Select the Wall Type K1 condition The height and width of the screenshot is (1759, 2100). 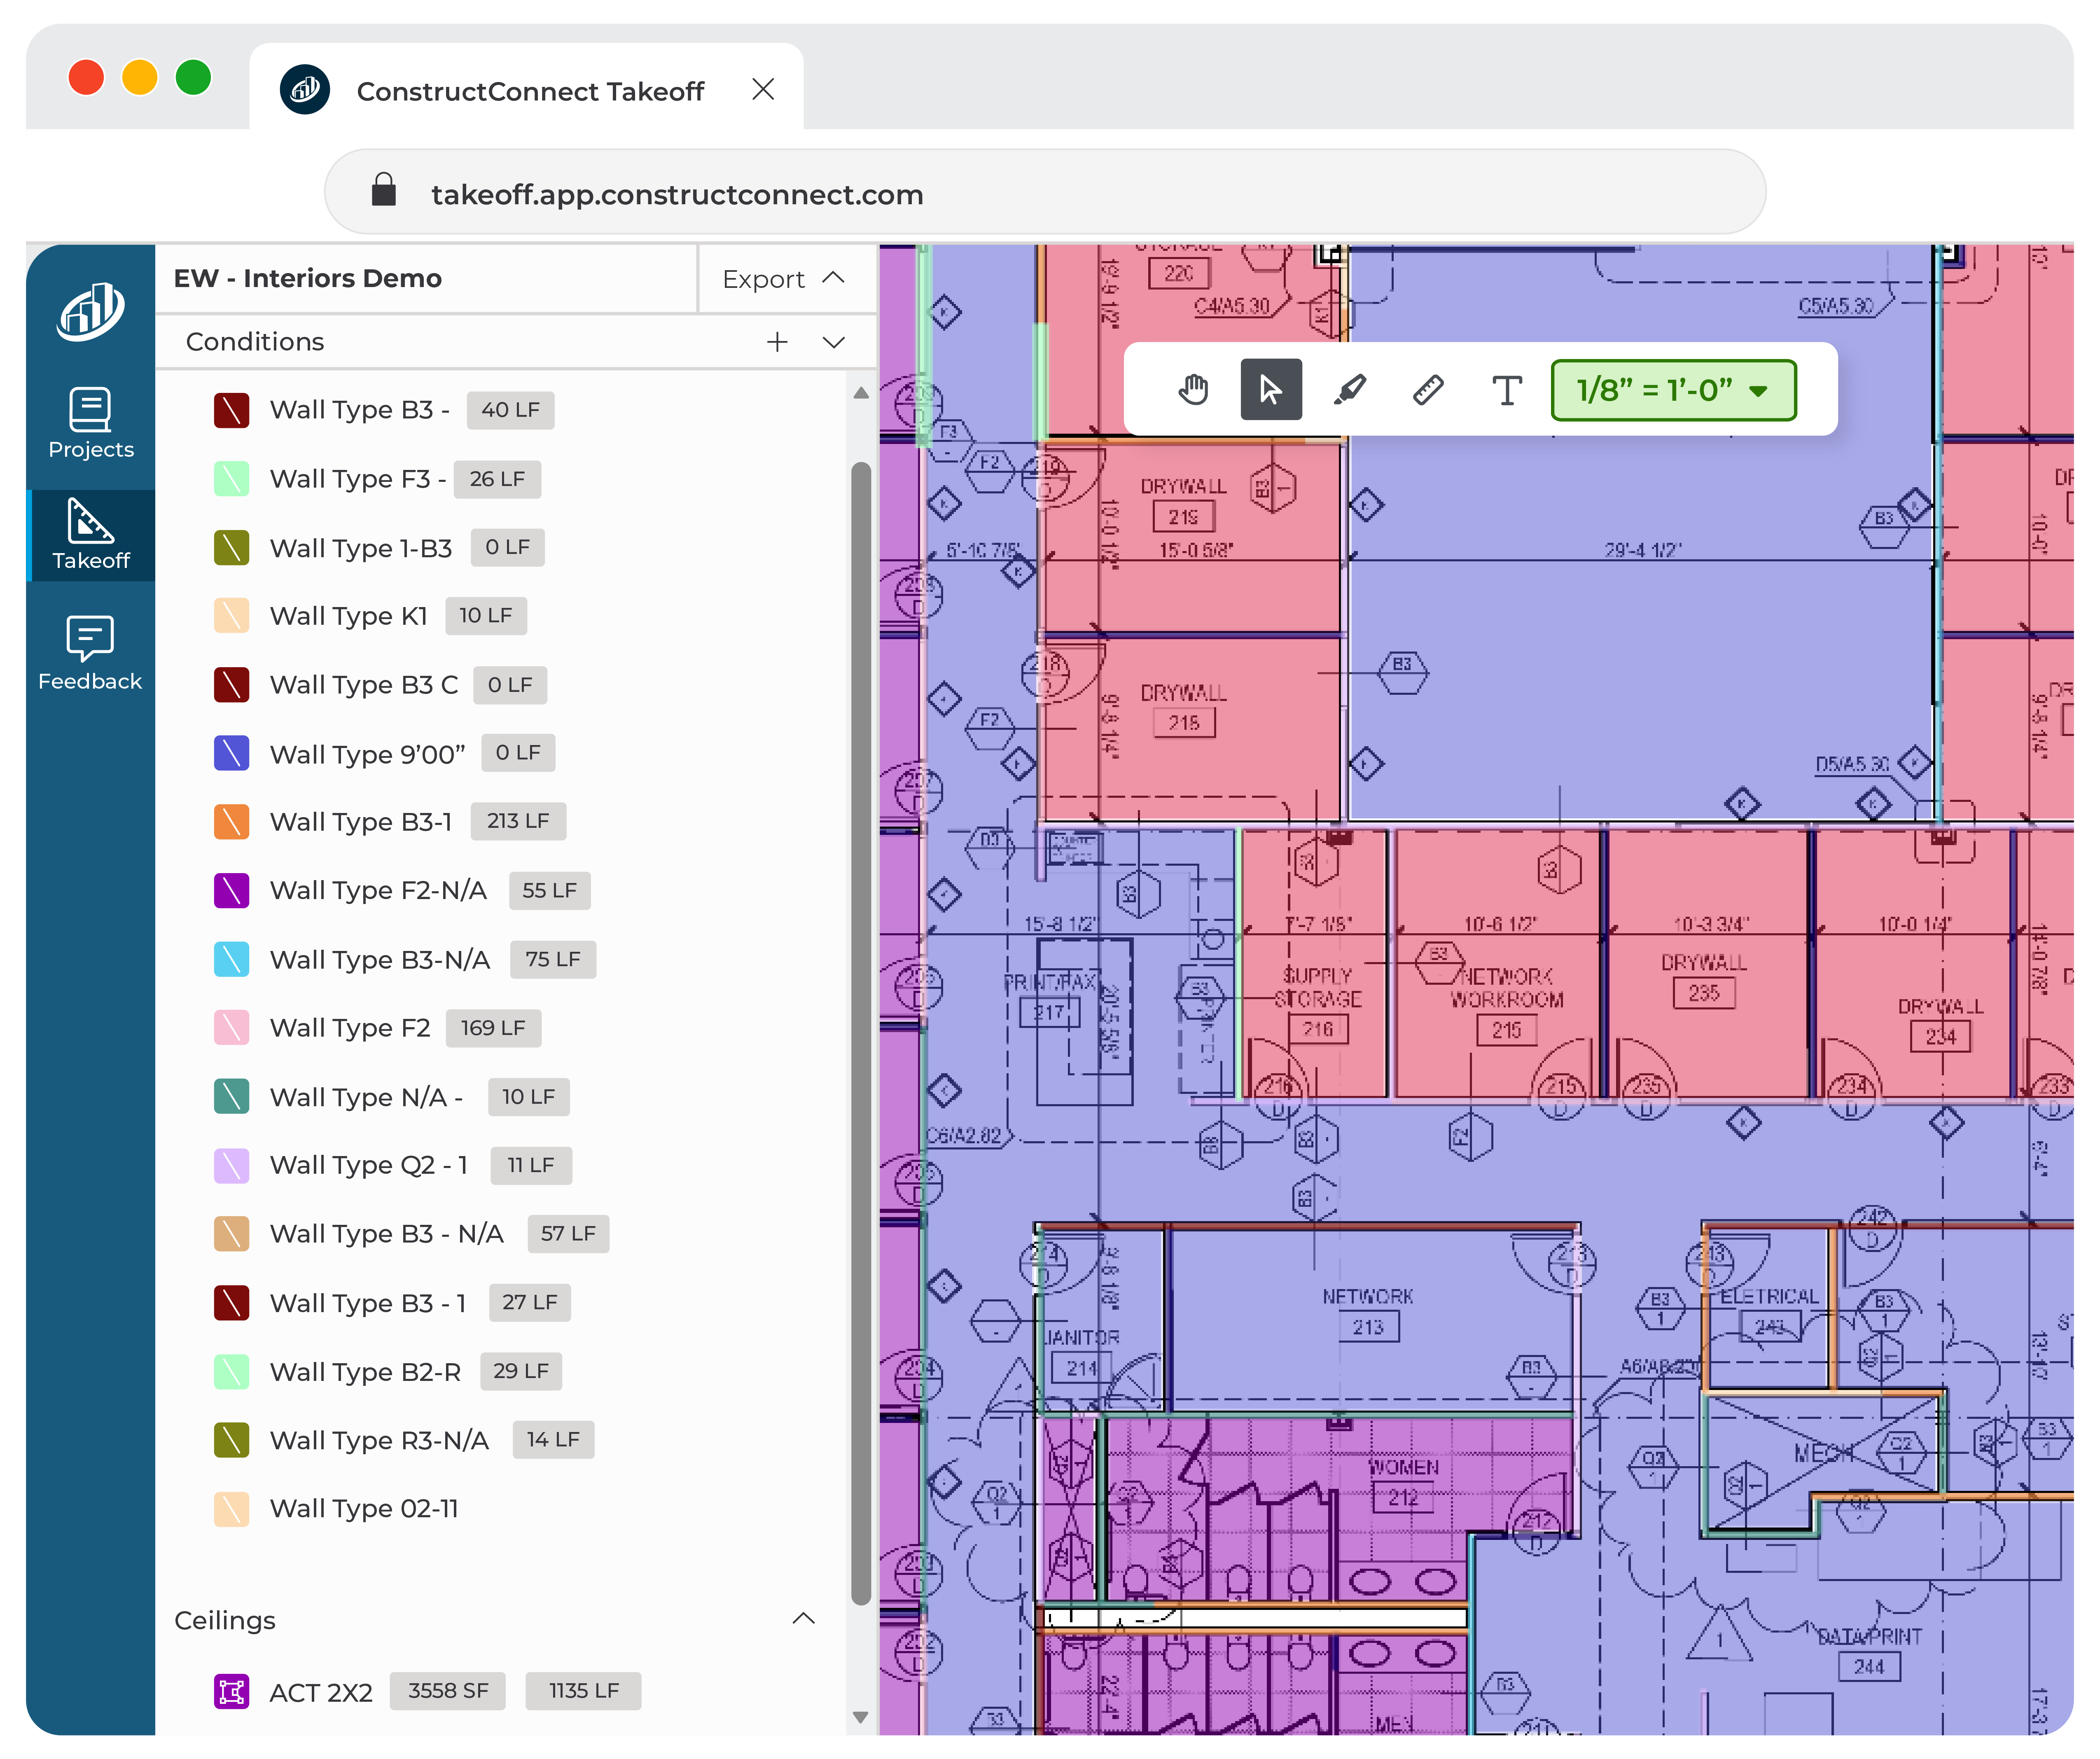pos(349,616)
